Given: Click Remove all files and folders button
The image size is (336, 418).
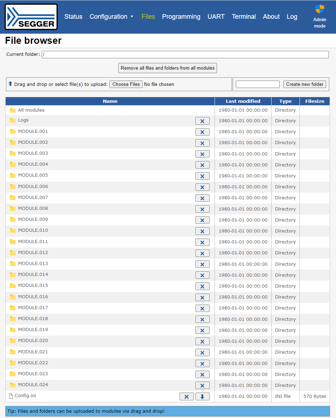Looking at the screenshot, I should click(x=167, y=68).
